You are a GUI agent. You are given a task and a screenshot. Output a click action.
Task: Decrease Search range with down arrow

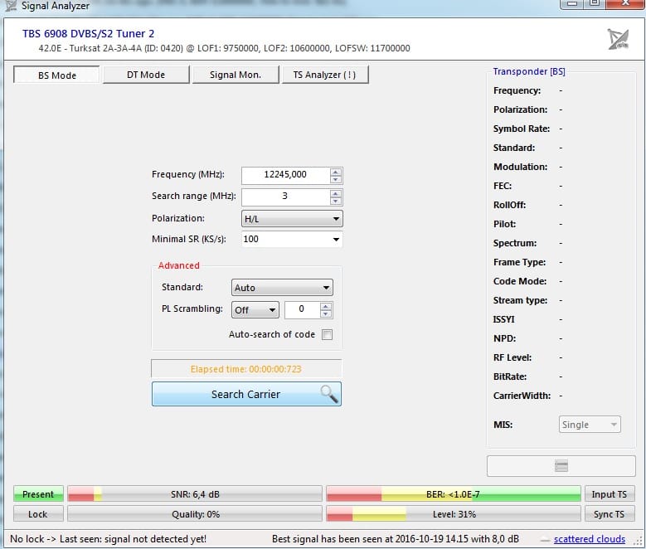pyautogui.click(x=336, y=201)
